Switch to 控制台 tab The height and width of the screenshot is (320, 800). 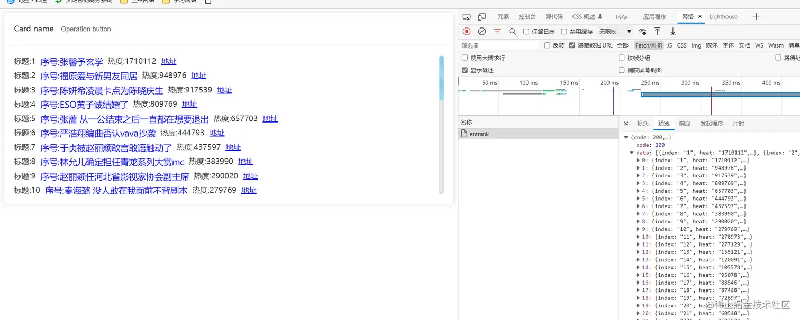(527, 17)
